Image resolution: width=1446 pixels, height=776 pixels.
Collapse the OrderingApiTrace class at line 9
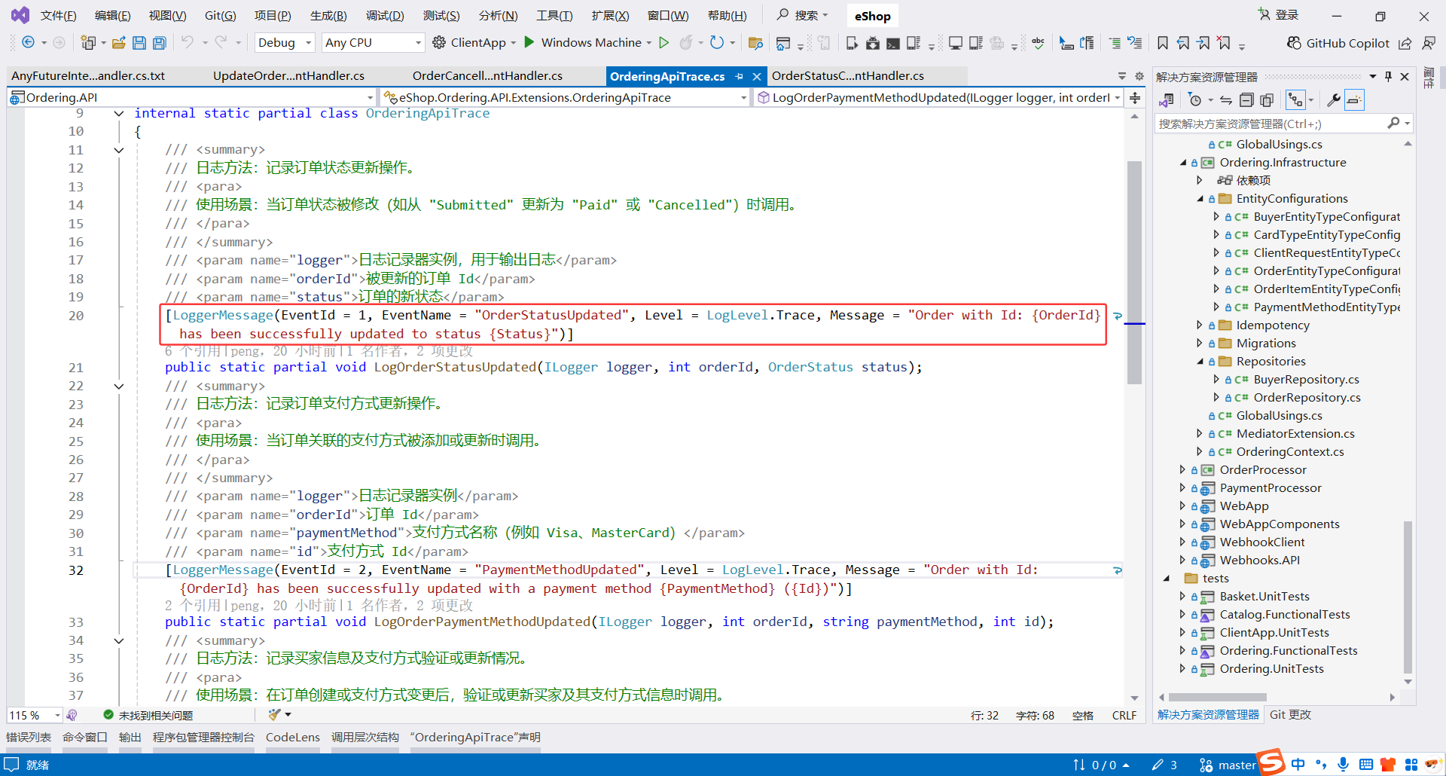[118, 114]
